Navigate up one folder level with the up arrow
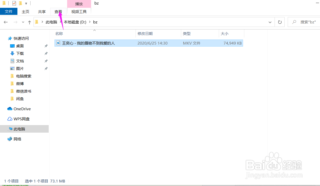The height and width of the screenshot is (186, 320). coord(29,22)
